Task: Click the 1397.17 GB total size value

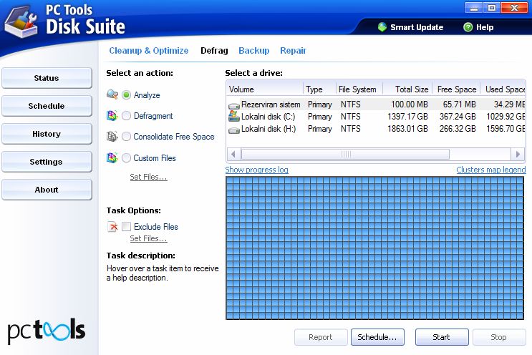Action: click(x=407, y=116)
